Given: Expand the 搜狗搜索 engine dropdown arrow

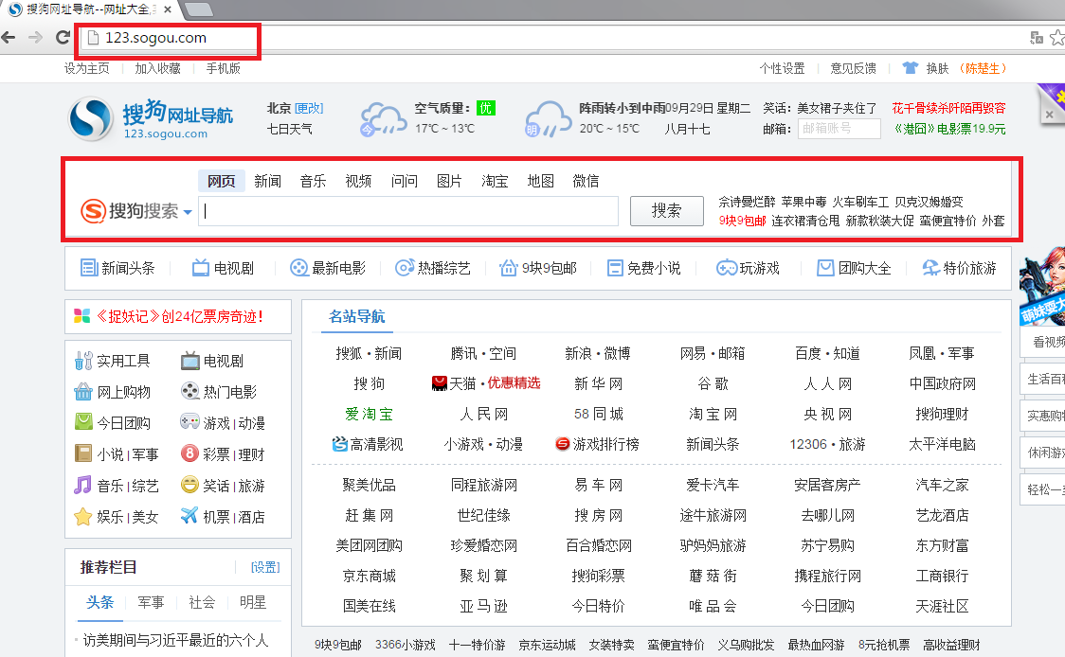Looking at the screenshot, I should (x=188, y=212).
